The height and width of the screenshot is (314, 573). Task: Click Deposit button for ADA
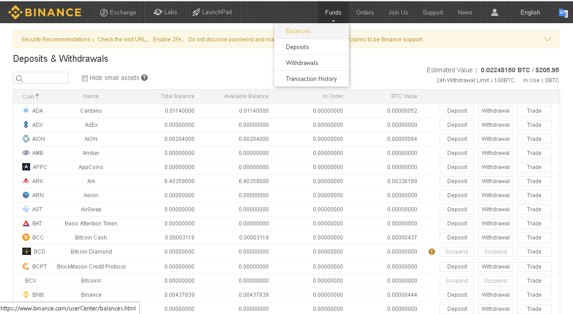(457, 111)
